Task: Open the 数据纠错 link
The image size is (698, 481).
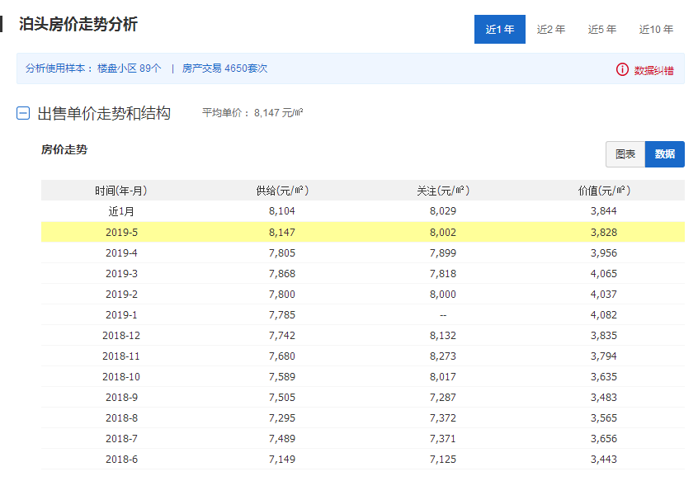Action: (653, 70)
